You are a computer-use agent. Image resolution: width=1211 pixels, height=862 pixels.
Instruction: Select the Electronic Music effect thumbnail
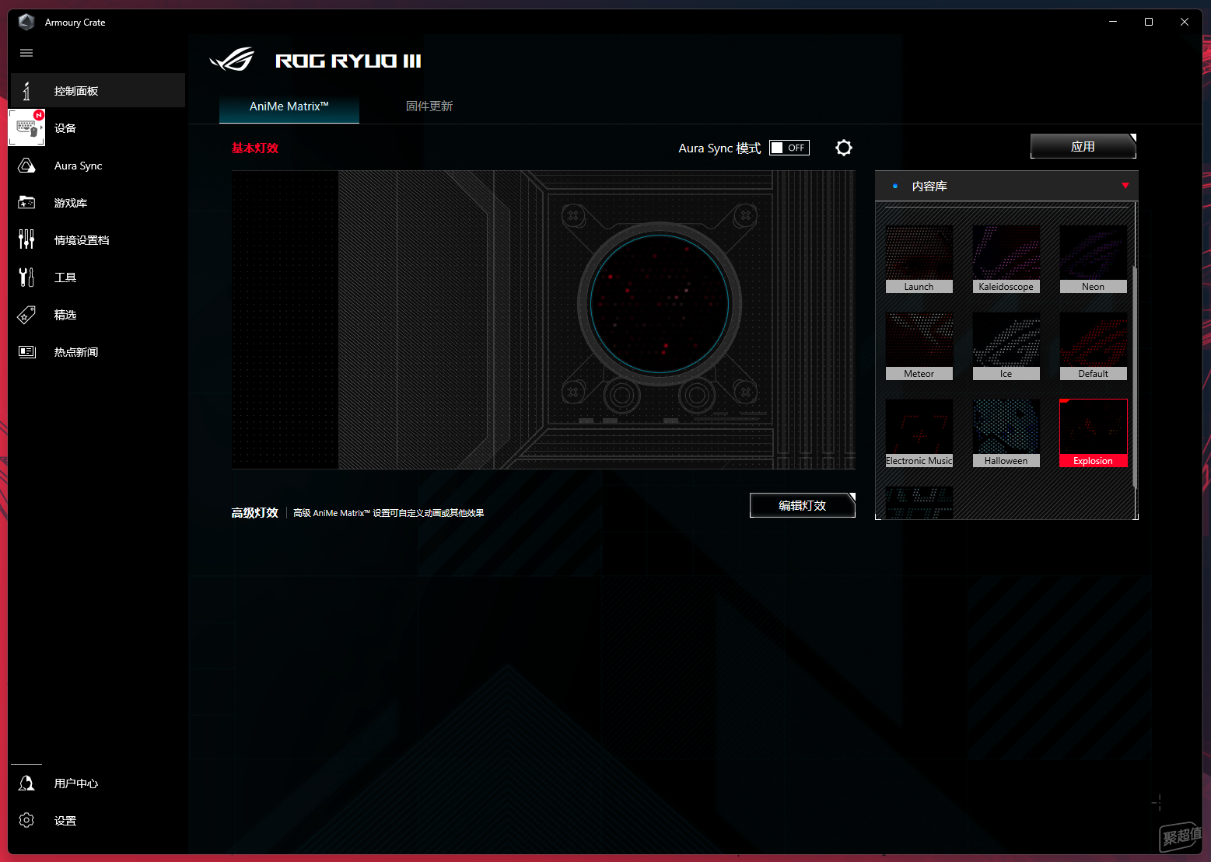919,434
